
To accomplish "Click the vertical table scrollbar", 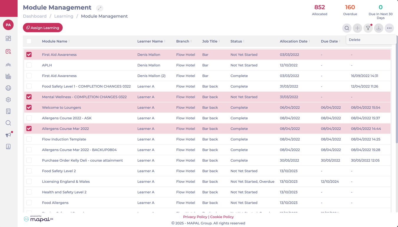I will click(397, 90).
